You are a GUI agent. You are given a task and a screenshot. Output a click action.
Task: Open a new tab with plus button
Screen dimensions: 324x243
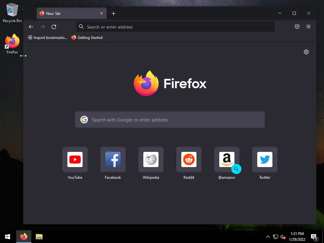tap(114, 13)
